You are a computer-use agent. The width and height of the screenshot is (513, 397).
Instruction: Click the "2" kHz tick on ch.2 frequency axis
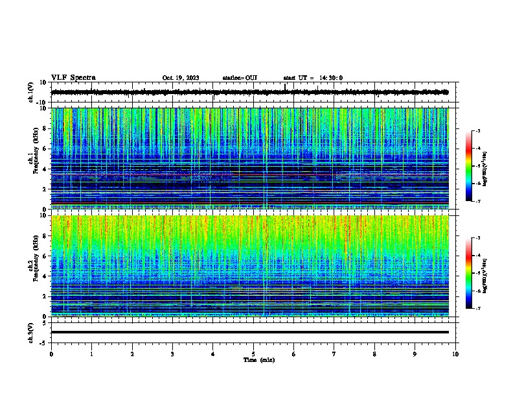point(45,296)
